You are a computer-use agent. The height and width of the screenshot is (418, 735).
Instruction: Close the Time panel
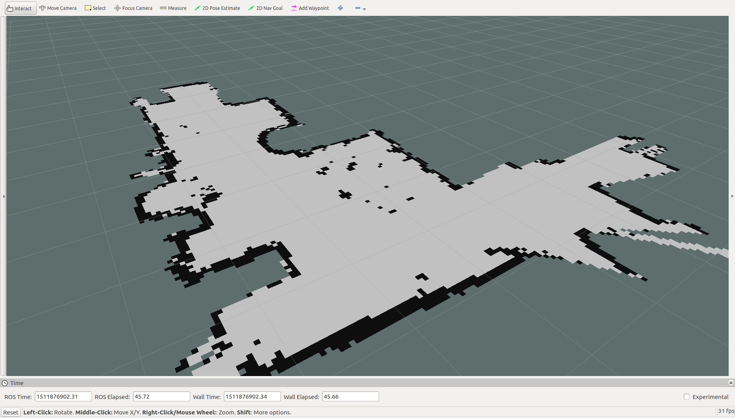pyautogui.click(x=731, y=383)
